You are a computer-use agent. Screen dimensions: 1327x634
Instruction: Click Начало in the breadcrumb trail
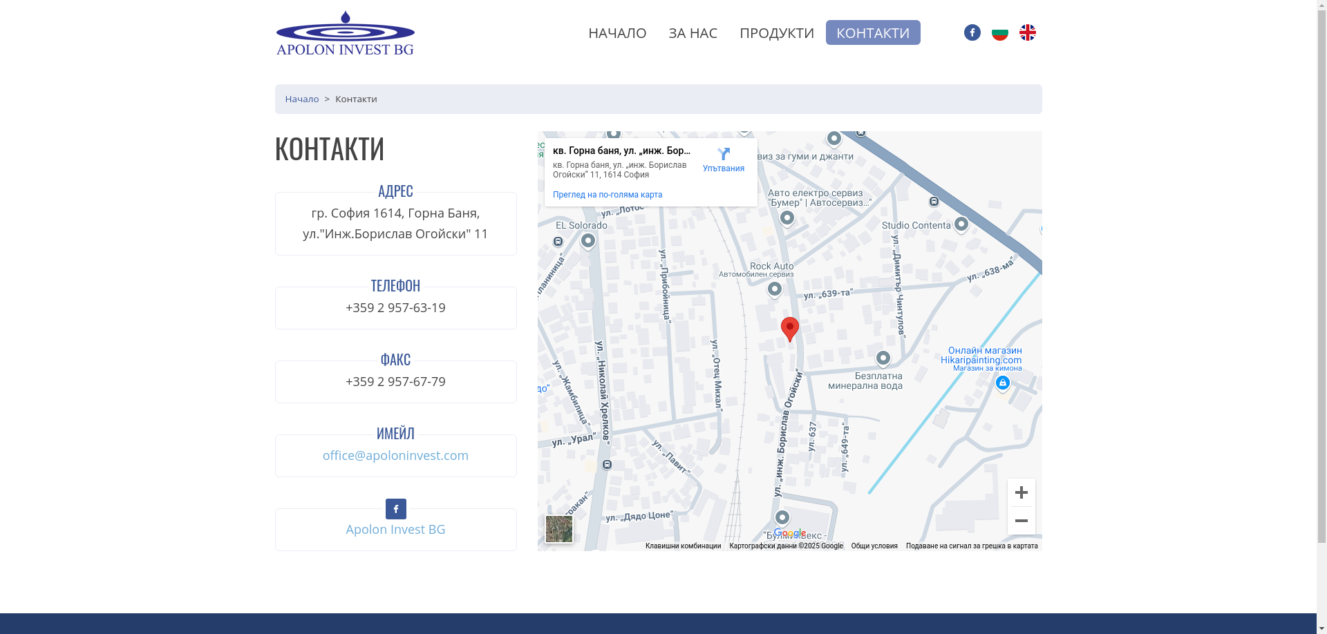(301, 99)
